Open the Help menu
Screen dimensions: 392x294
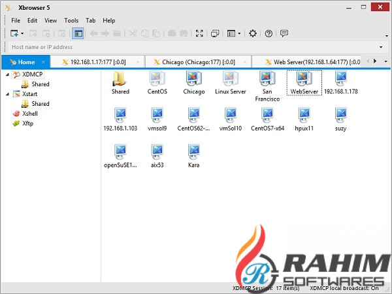[108, 20]
